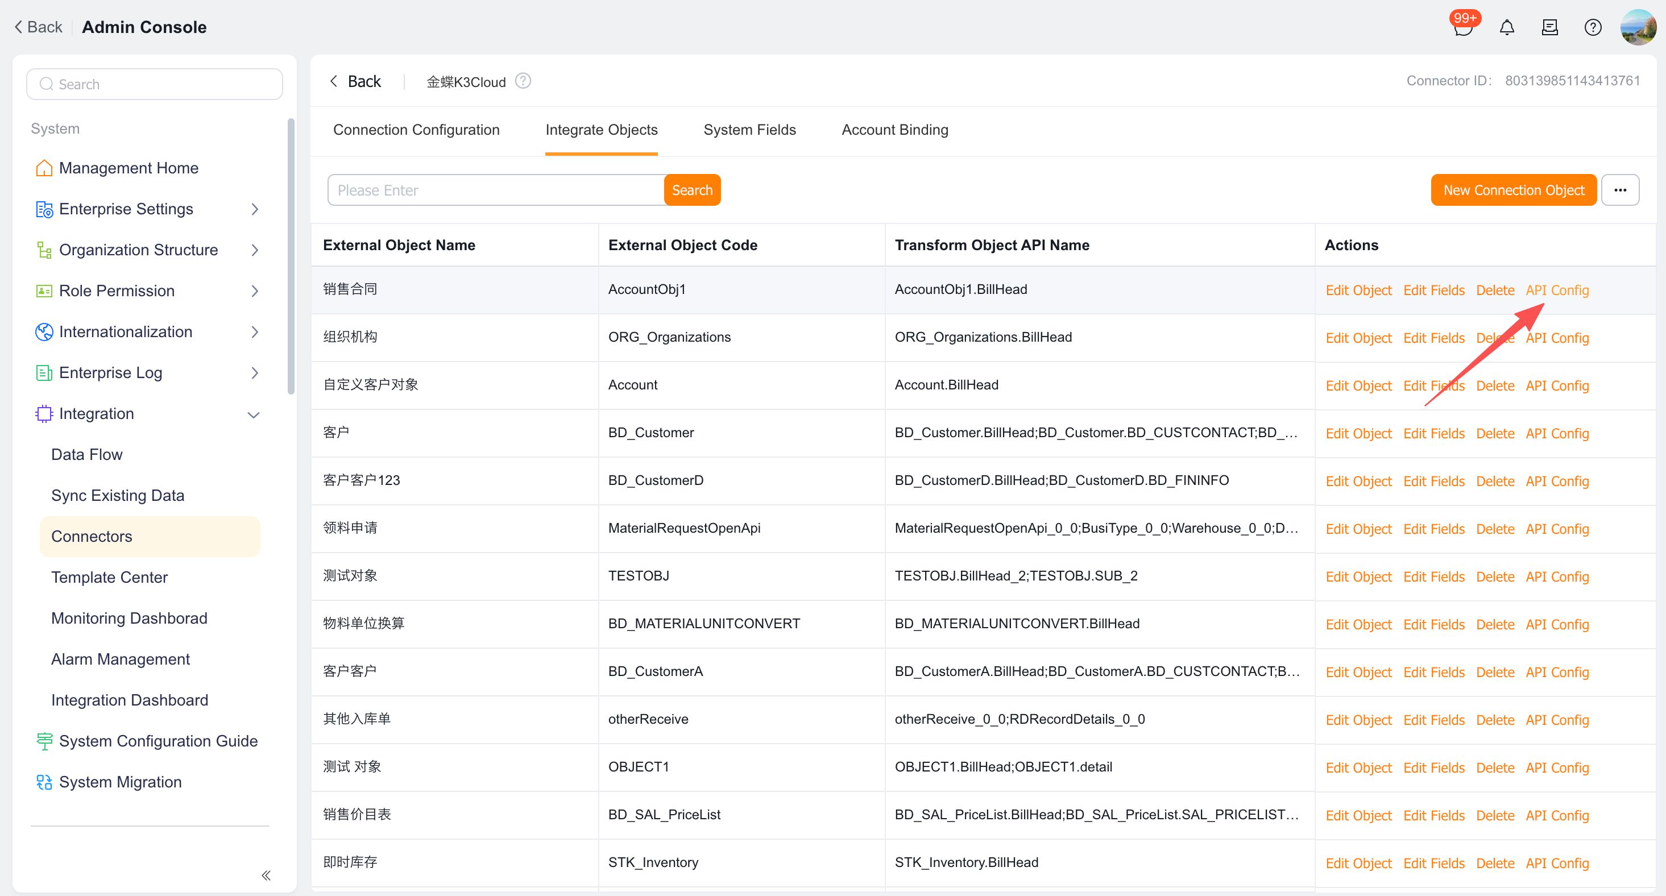Open the task list icon in header
Viewport: 1666px width, 896px height.
tap(1549, 28)
